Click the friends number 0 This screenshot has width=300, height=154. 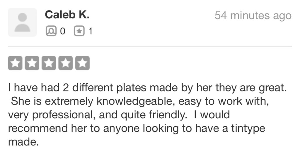[62, 31]
